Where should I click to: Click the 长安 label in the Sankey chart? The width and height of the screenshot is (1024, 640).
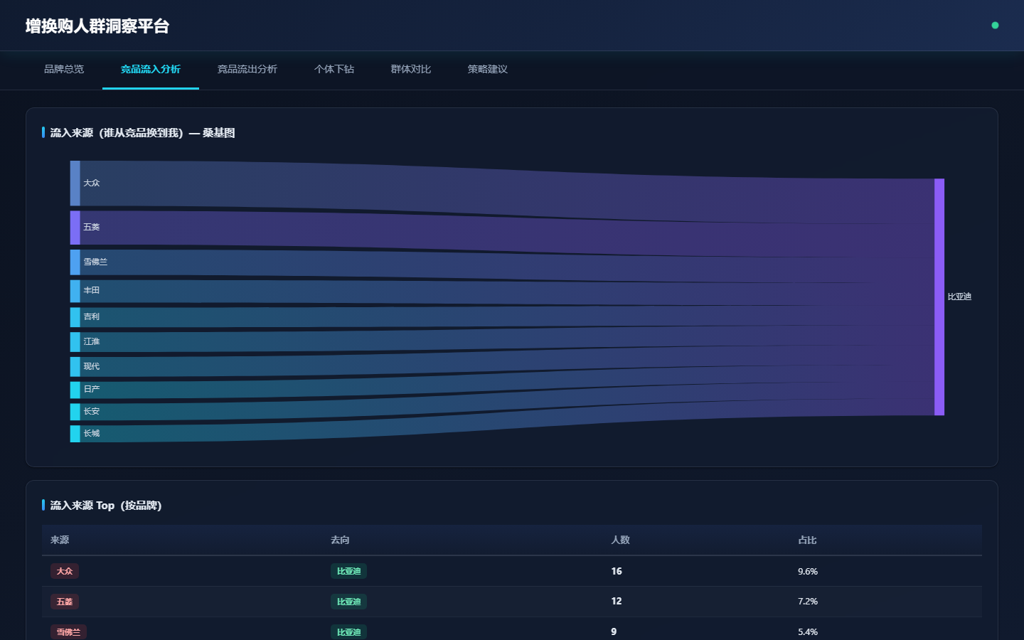(x=92, y=411)
